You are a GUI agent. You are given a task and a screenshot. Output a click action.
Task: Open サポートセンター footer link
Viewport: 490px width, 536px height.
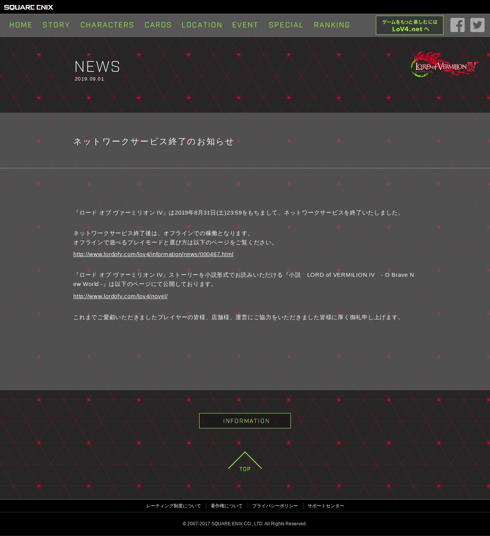tap(326, 506)
